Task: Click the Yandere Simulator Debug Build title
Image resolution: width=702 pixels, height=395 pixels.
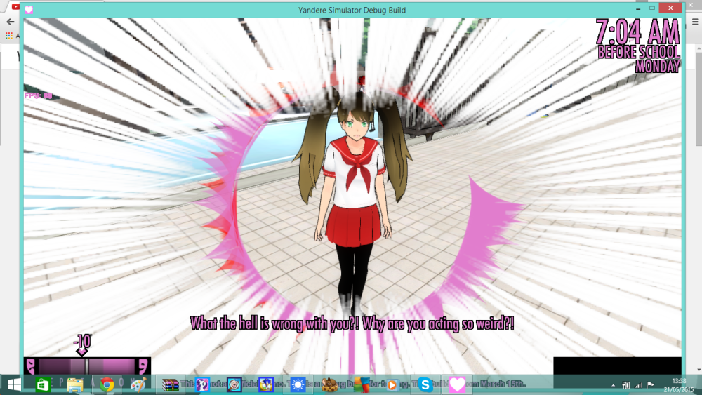Action: coord(352,10)
